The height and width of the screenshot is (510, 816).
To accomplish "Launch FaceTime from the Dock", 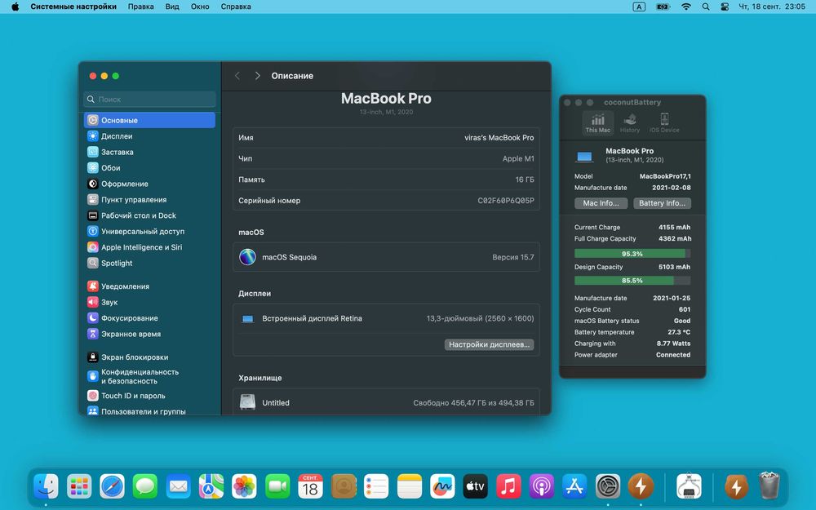I will [277, 487].
